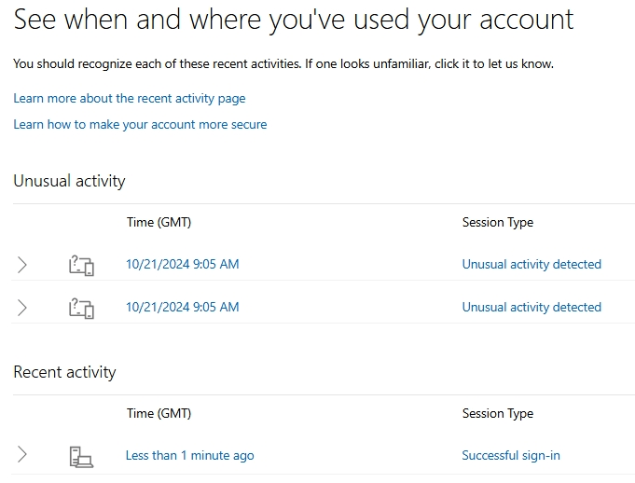Click the Unusual activity section heading
Viewport: 635px width, 483px height.
[69, 181]
